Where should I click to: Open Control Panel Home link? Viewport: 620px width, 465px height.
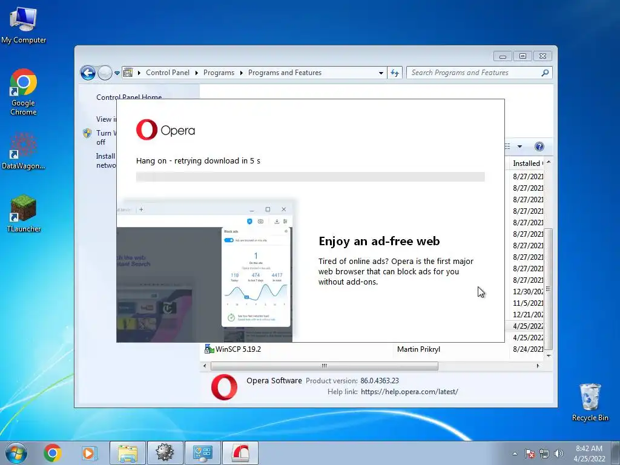coord(129,97)
